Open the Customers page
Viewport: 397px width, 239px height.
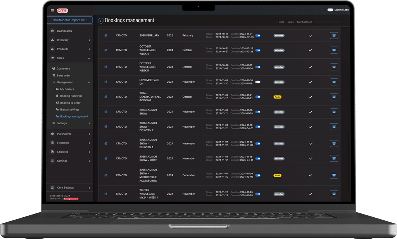coord(63,69)
